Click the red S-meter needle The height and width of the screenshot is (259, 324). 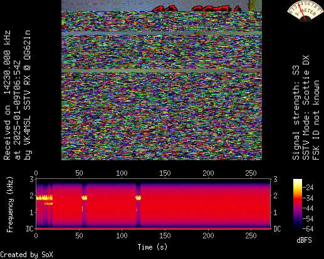(302, 11)
